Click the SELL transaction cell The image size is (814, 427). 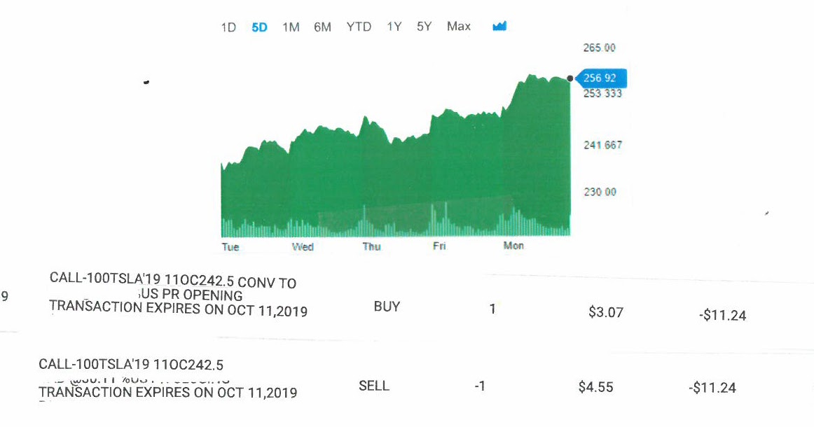(374, 385)
